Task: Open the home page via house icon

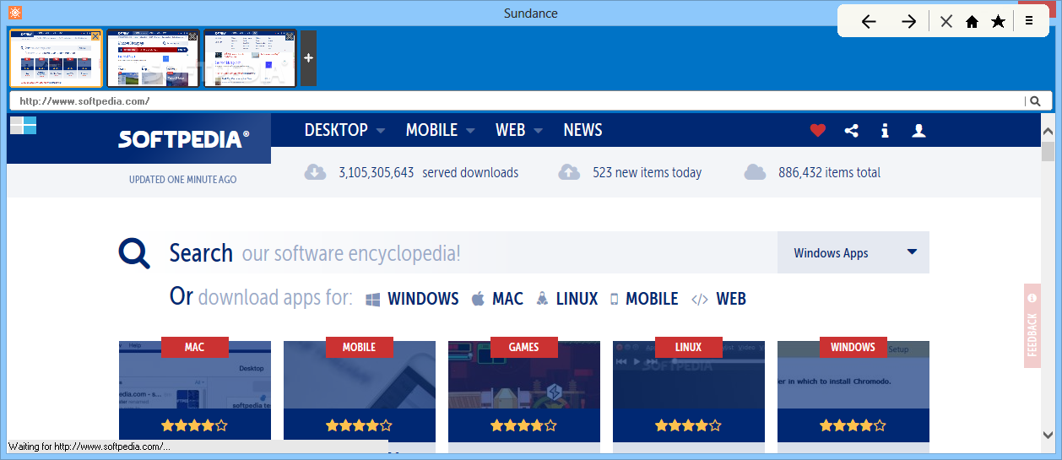Action: coord(972,22)
